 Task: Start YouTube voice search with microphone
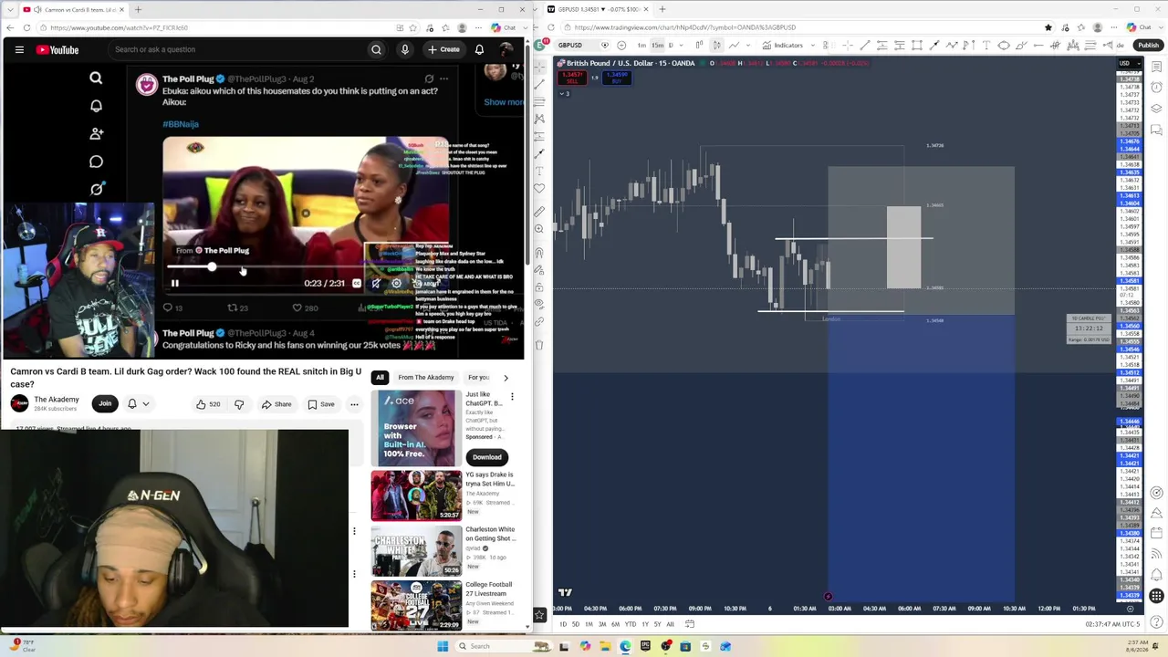(405, 49)
